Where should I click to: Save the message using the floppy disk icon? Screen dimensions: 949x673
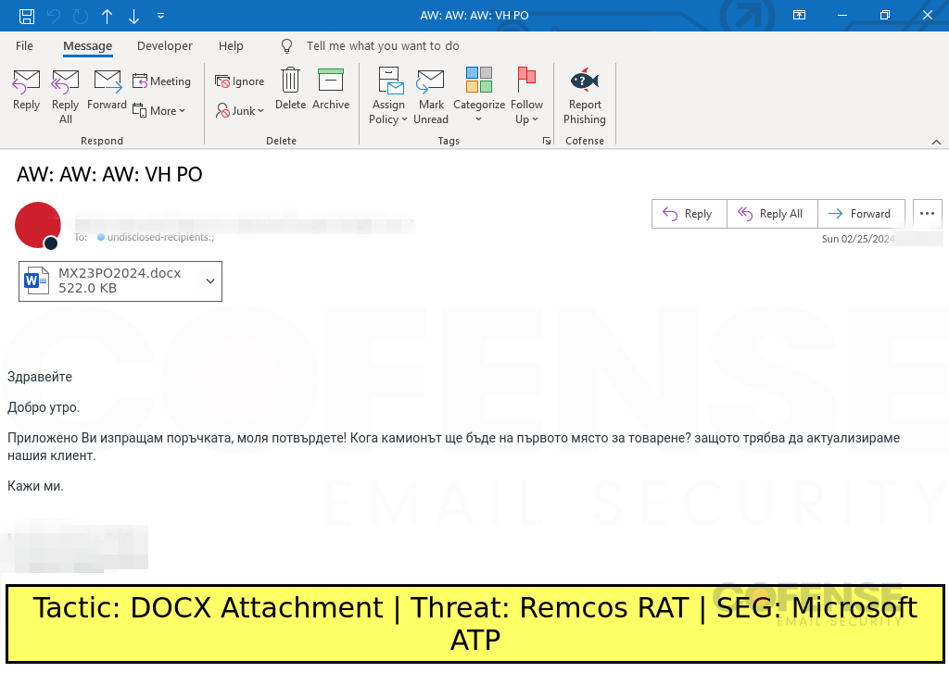[x=27, y=16]
